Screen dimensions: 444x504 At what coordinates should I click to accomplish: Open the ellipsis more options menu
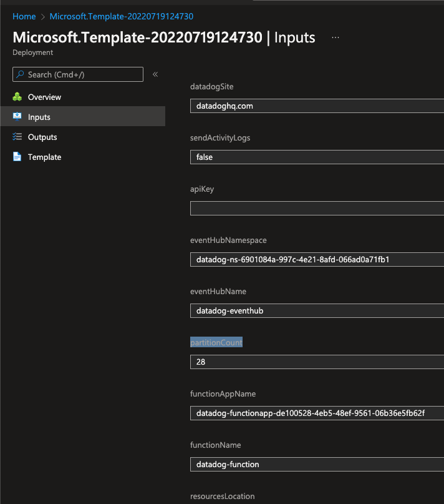335,37
